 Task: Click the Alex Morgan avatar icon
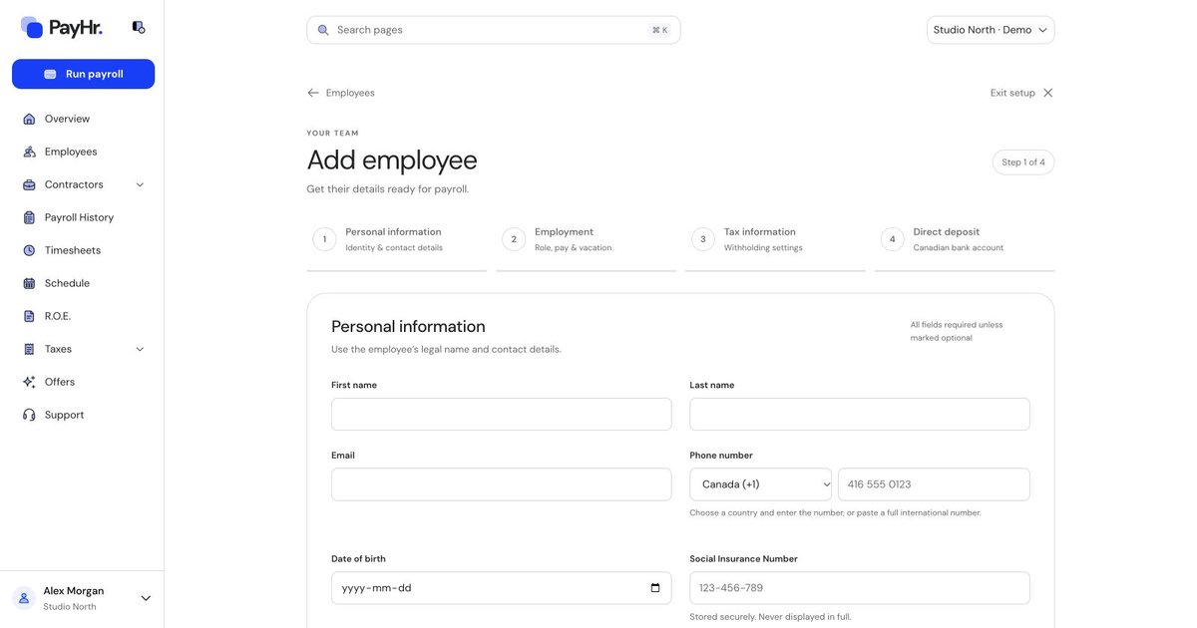[x=24, y=598]
